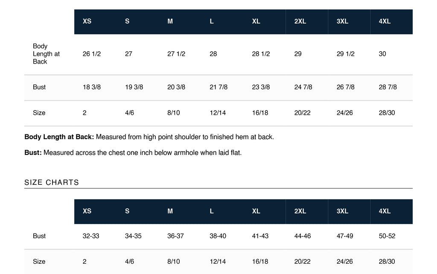
Task: Select the 3XL header in bottom size chart
Action: [x=342, y=211]
